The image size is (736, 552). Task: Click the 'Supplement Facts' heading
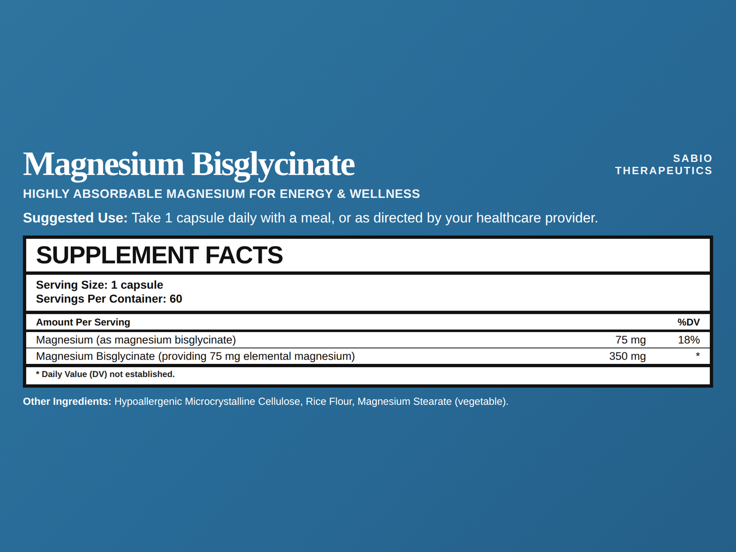(160, 255)
